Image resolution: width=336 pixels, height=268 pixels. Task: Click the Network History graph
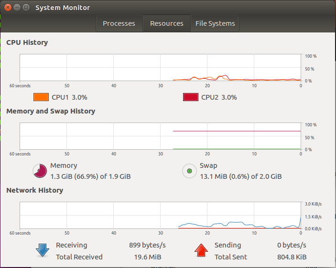pyautogui.click(x=160, y=215)
